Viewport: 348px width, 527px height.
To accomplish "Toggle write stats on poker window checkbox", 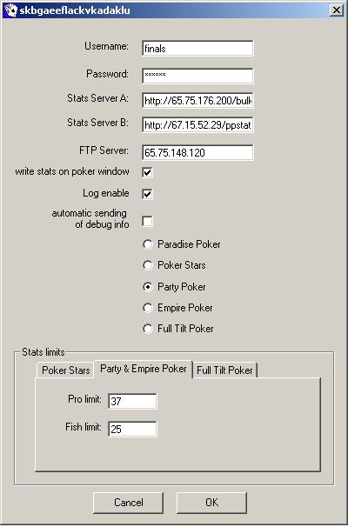I will tap(147, 172).
